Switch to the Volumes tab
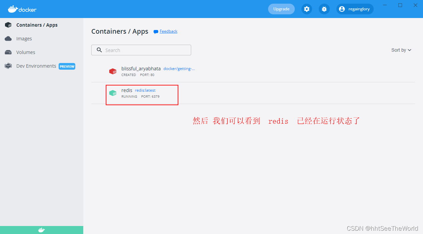423x234 pixels. (26, 52)
